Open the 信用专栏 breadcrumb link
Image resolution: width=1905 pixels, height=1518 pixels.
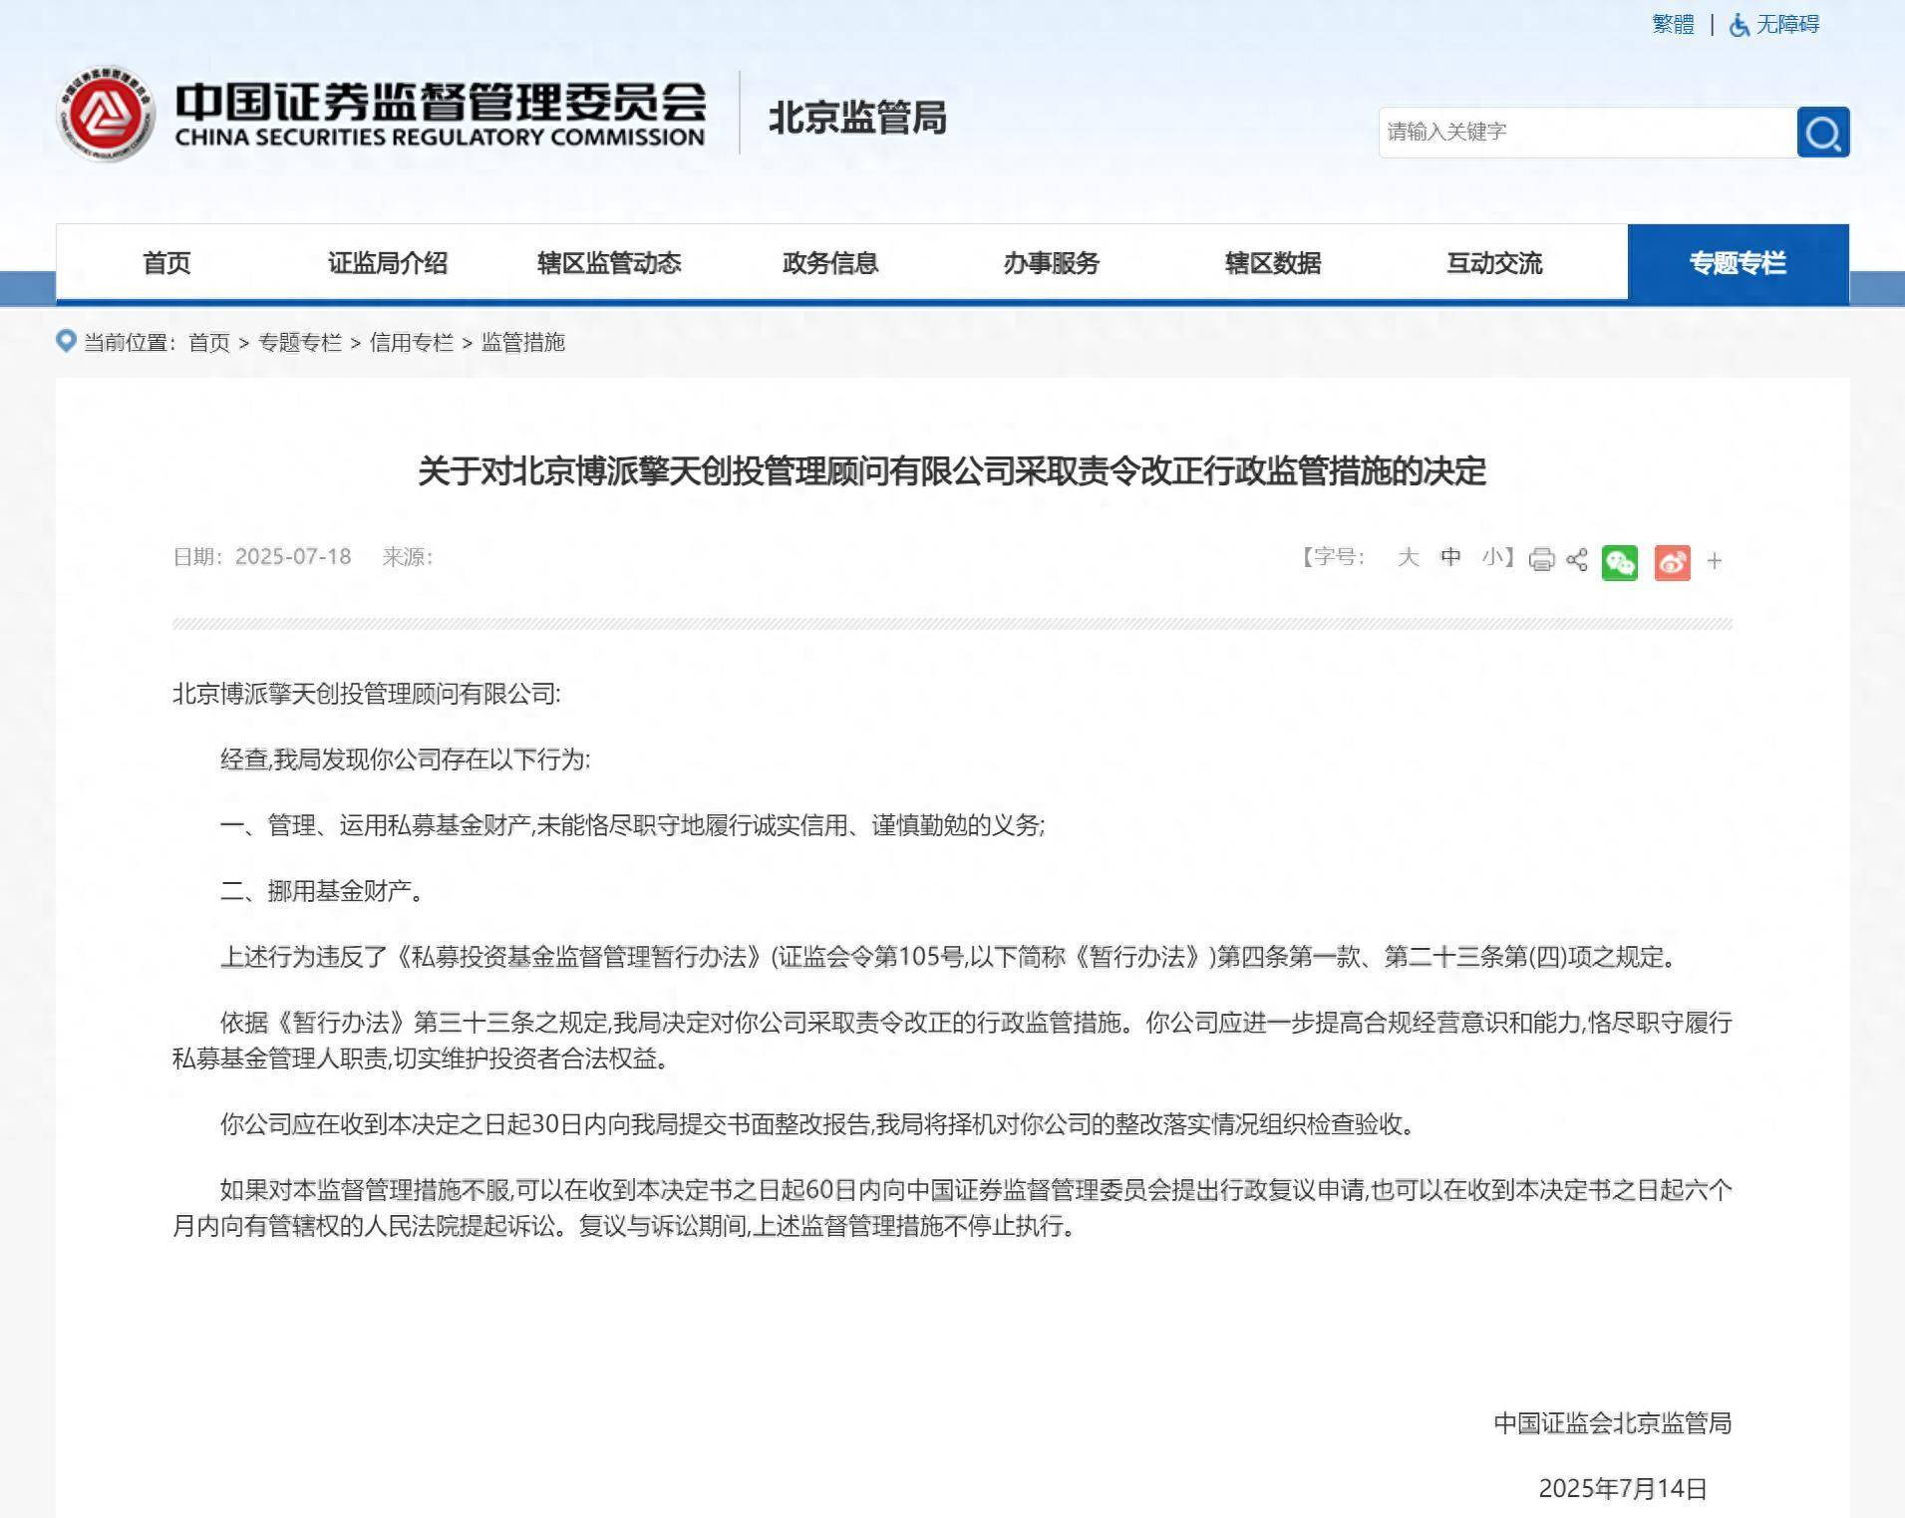point(416,343)
